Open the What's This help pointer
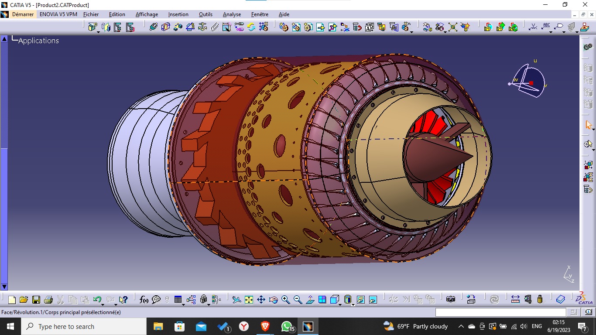This screenshot has width=596, height=335. coord(123,300)
